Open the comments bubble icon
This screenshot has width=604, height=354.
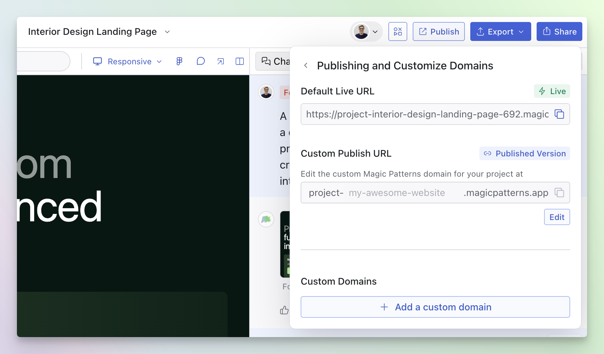(x=200, y=61)
